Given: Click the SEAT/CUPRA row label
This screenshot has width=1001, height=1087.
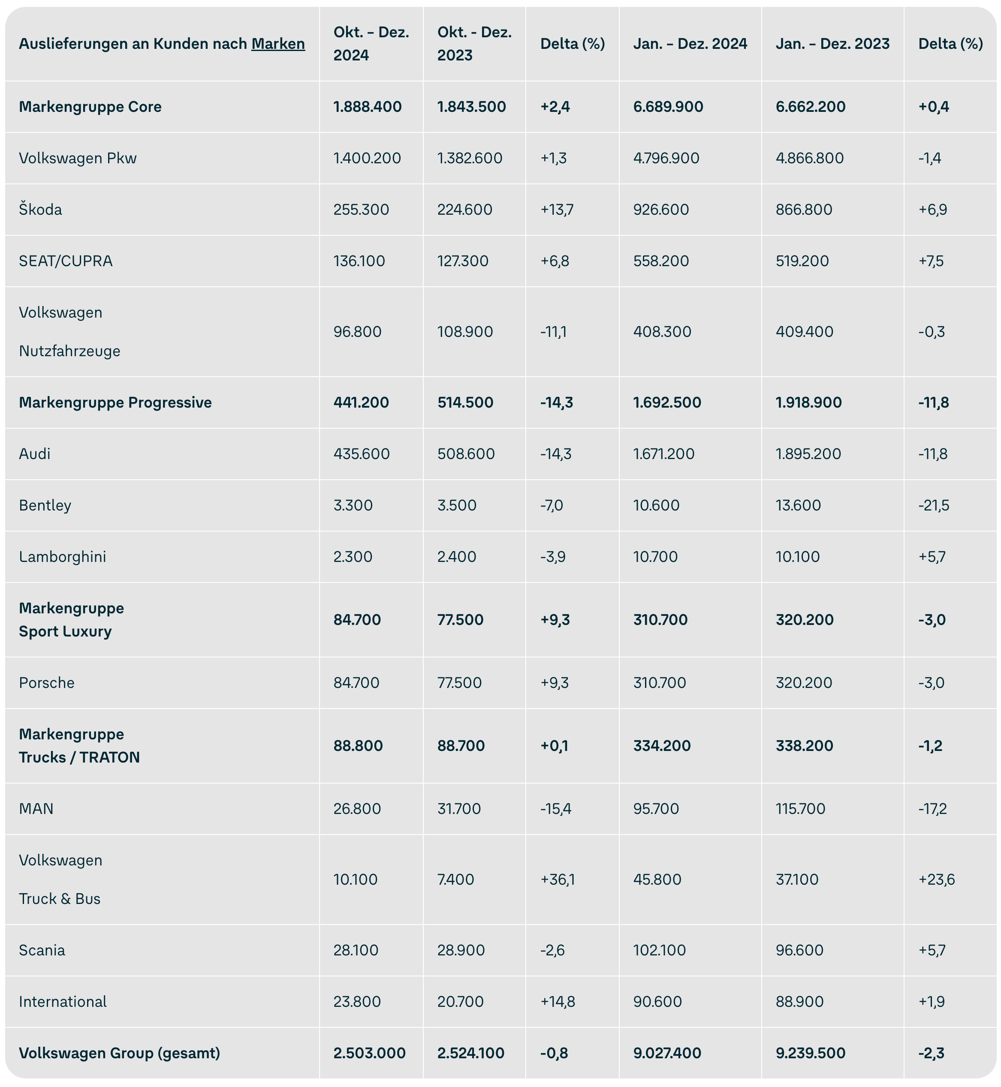Looking at the screenshot, I should (66, 261).
